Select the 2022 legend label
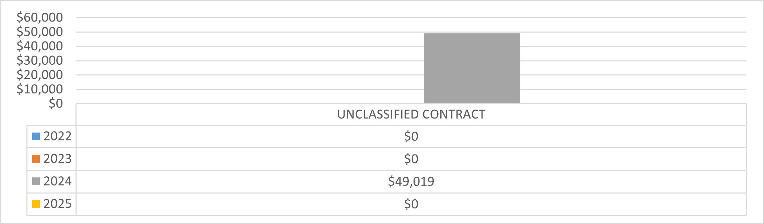The width and height of the screenshot is (764, 224). click(57, 136)
